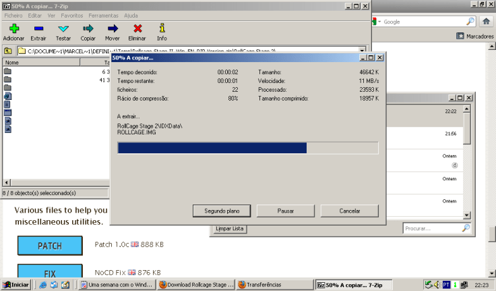Click the Eliminar red X icon

(x=137, y=28)
